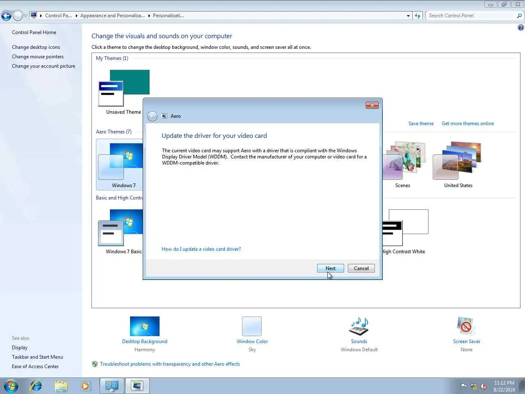Open Ease of Access Center link
The height and width of the screenshot is (394, 525).
click(x=35, y=367)
